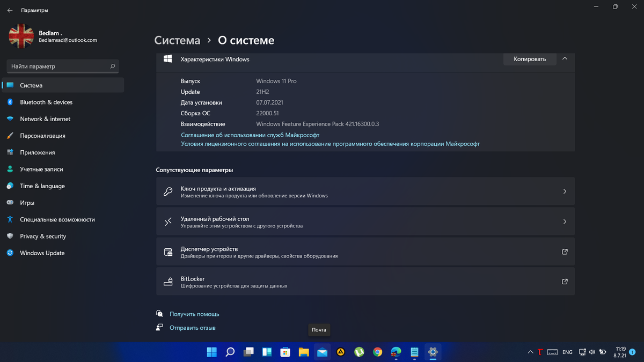Click Система in the breadcrumb header
The height and width of the screenshot is (362, 644).
click(177, 41)
